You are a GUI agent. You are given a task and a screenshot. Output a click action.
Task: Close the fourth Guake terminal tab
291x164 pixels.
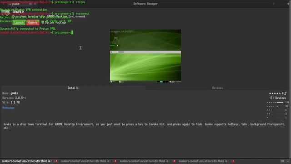233,161
